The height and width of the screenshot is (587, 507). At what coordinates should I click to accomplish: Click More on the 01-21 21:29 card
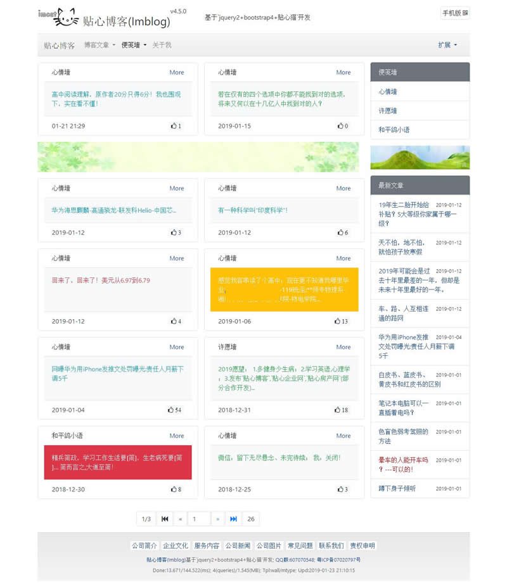176,72
